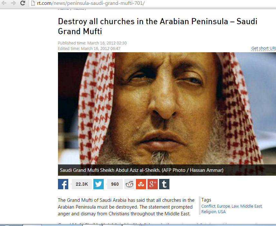This screenshot has height=226, width=276.
Task: Share article on StumbleUpon
Action: 141,184
